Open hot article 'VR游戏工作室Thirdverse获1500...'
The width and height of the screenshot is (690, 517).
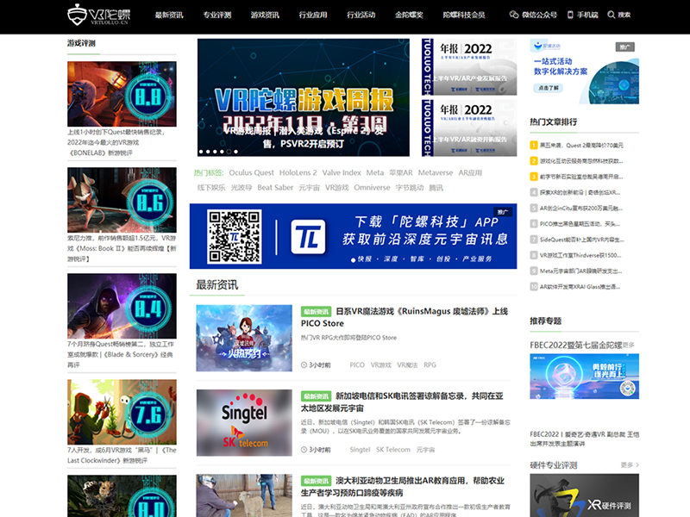[x=580, y=255]
